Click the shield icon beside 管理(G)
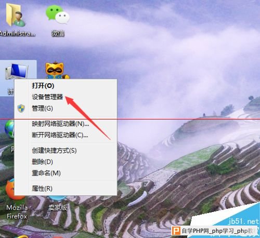The image size is (260, 238). click(x=21, y=109)
